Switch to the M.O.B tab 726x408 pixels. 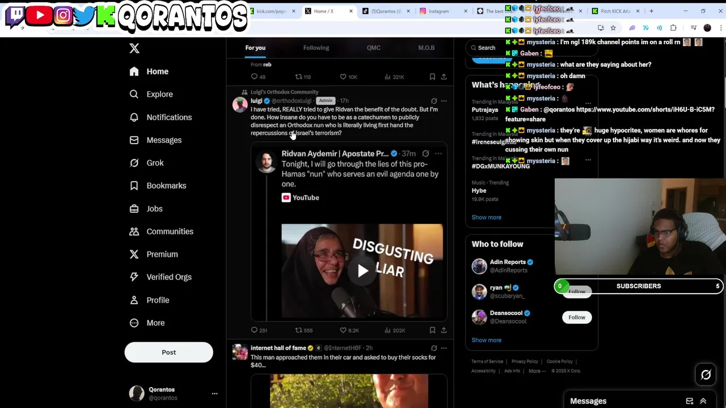tap(427, 48)
